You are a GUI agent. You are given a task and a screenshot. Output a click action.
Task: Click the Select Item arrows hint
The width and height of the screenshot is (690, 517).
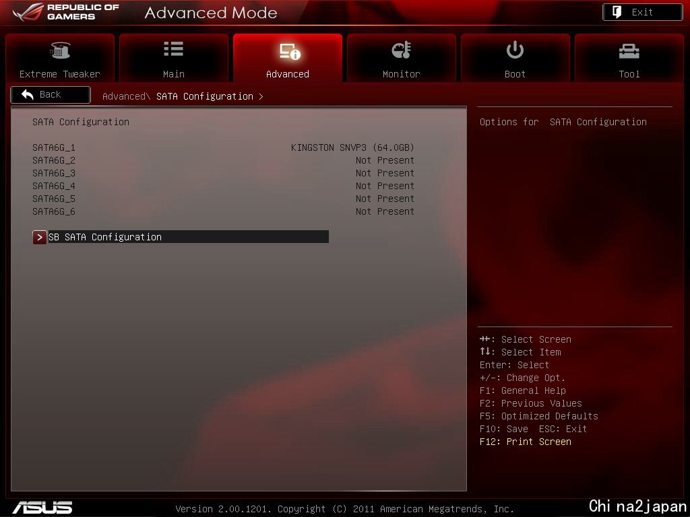[520, 352]
